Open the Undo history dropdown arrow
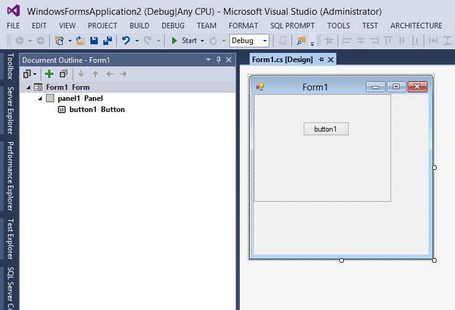This screenshot has height=310, width=455. [137, 41]
